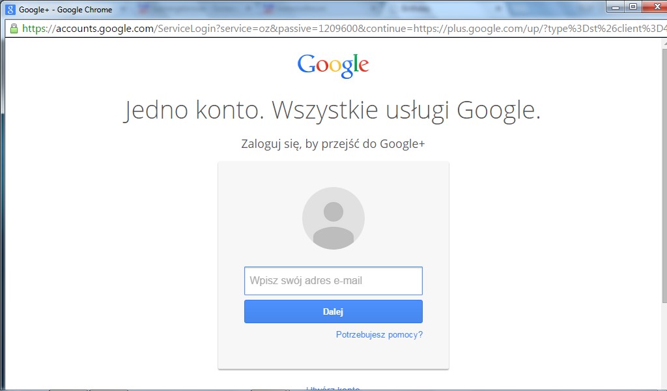Click the colorful Google logo
This screenshot has height=391, width=667.
(333, 65)
